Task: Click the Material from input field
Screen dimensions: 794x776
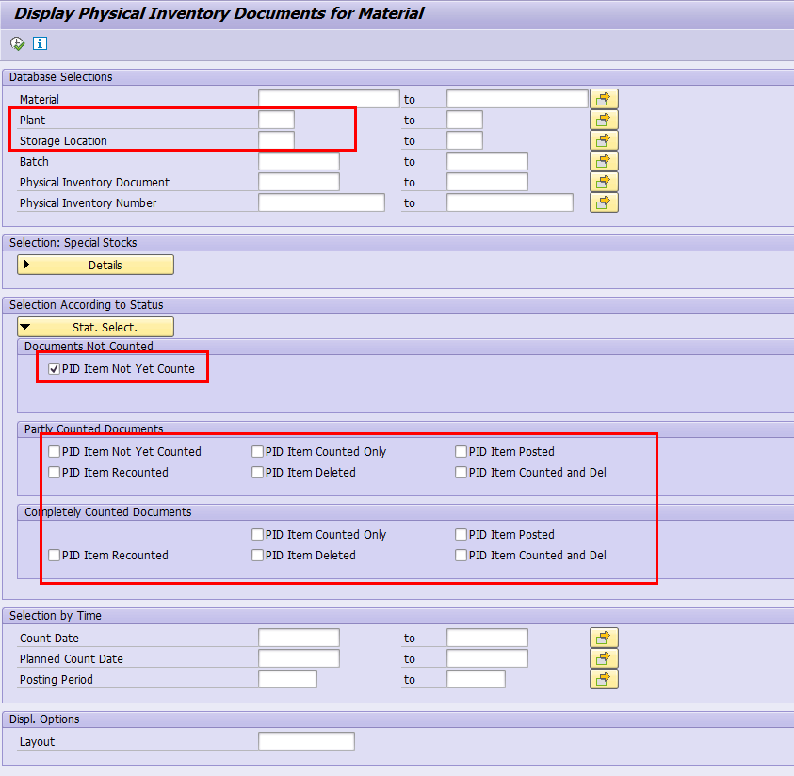Action: click(329, 98)
